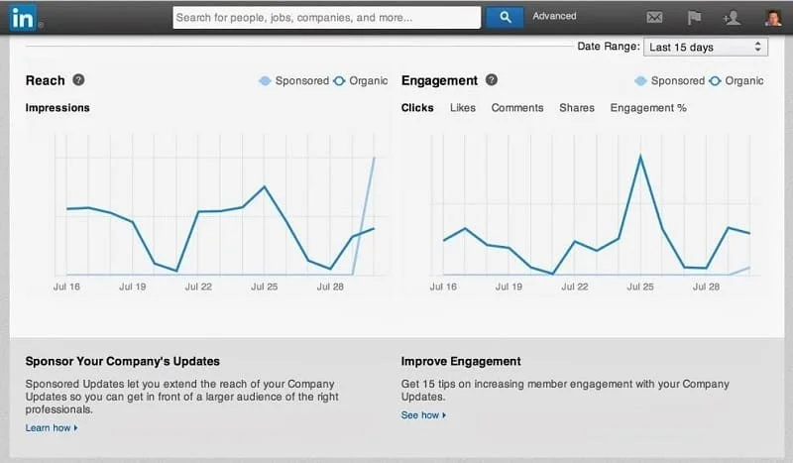Open the messages envelope icon
This screenshot has width=793, height=463.
click(654, 17)
